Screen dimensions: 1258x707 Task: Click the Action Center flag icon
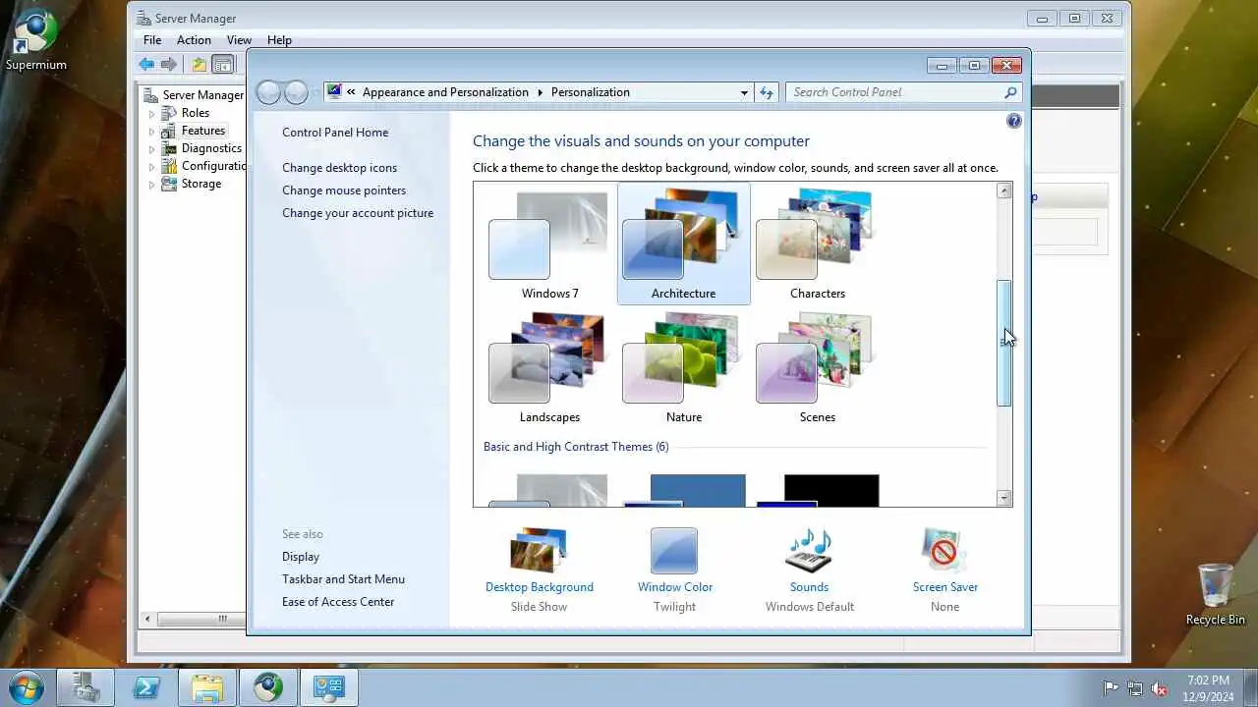click(x=1111, y=688)
